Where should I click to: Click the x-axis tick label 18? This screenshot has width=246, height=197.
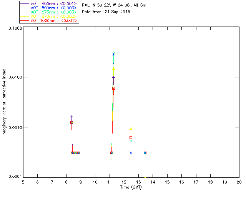[x=210, y=182]
